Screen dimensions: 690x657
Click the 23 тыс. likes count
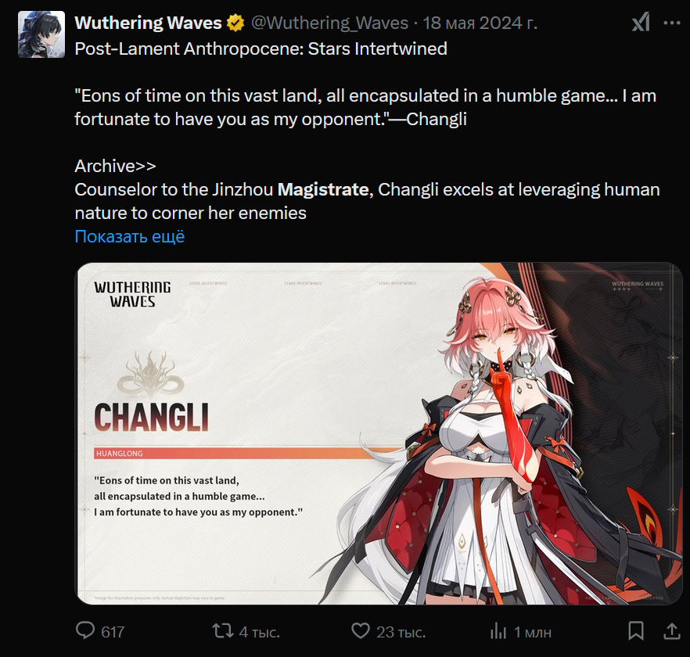click(401, 632)
